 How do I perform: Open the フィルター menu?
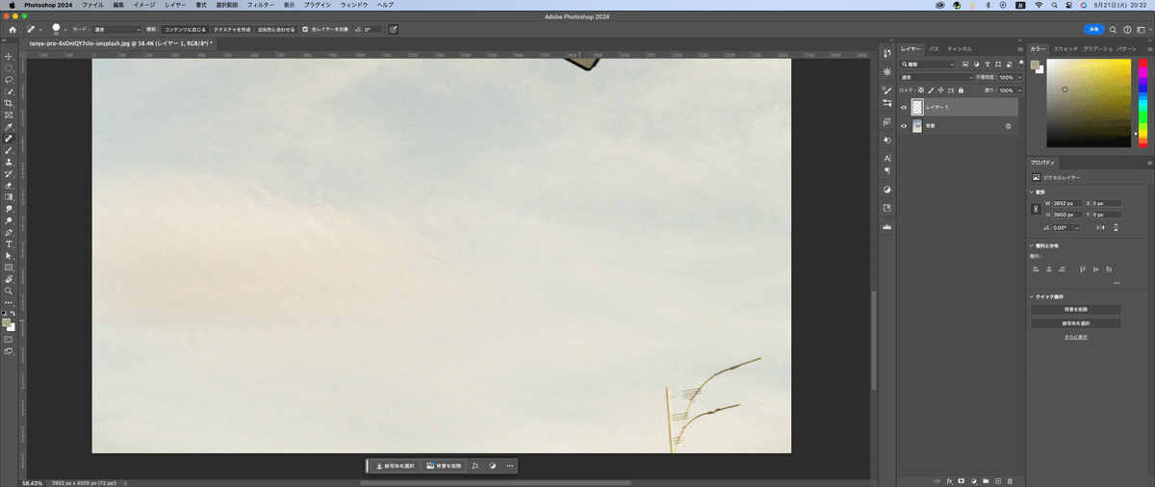(261, 5)
